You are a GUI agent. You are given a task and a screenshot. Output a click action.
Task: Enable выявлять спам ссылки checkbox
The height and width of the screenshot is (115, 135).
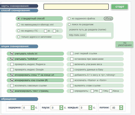click(72, 86)
